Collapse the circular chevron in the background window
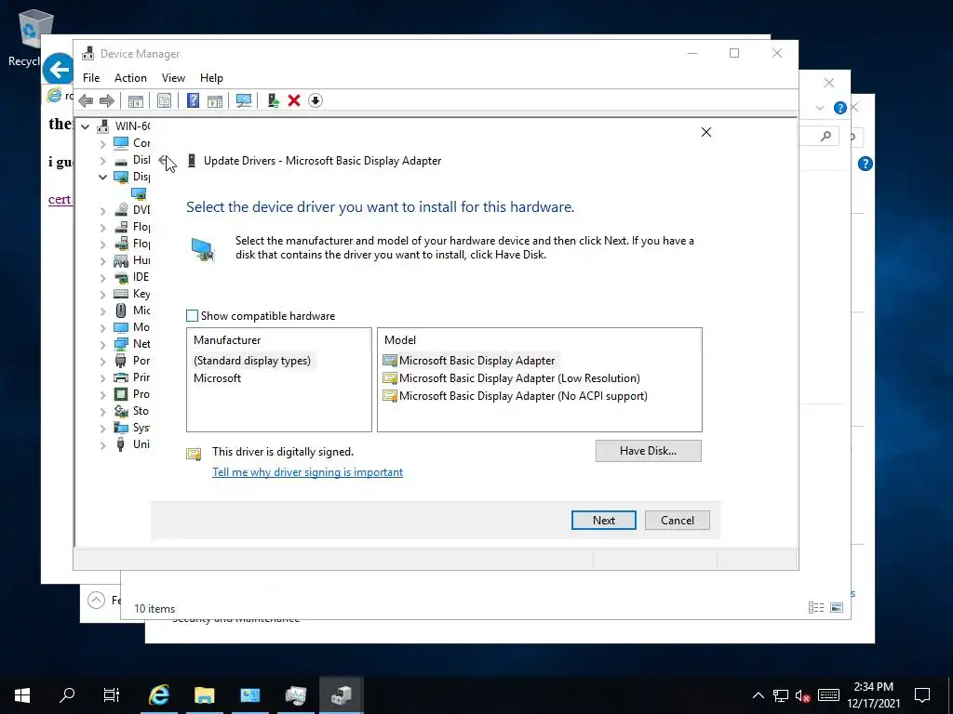953x714 pixels. click(x=96, y=600)
